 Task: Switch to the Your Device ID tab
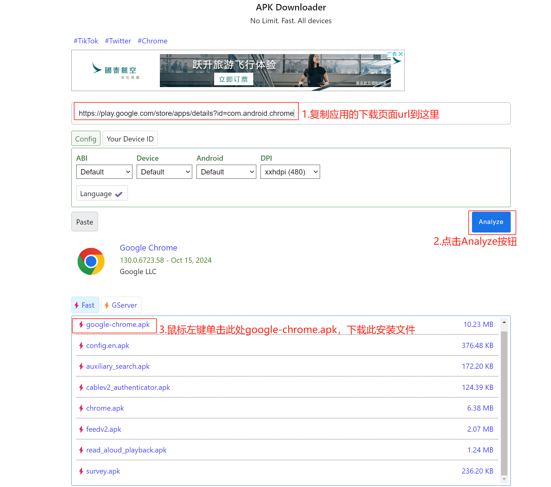(x=130, y=138)
